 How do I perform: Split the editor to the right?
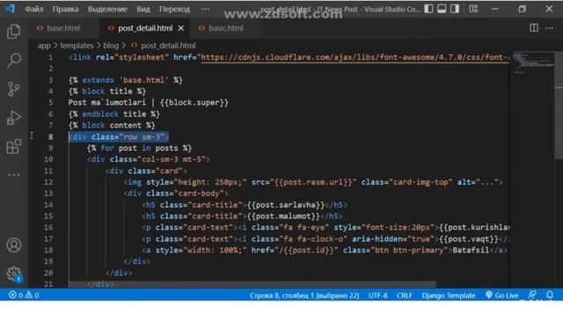click(x=534, y=28)
